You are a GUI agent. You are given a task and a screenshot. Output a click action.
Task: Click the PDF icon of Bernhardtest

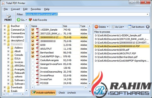point(38,53)
